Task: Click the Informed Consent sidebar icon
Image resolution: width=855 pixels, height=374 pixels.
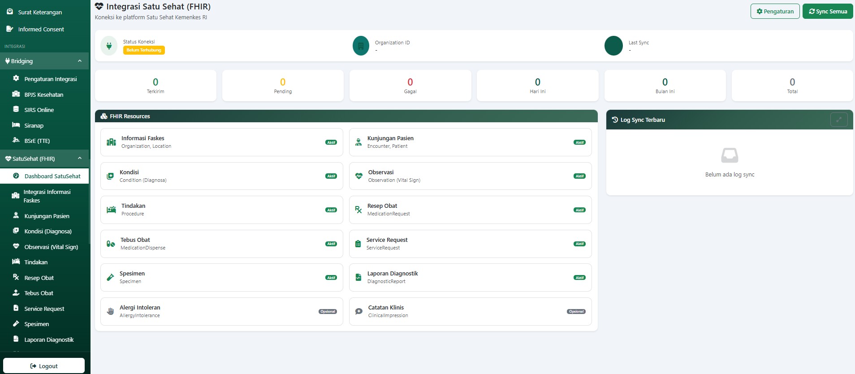Action: 10,29
